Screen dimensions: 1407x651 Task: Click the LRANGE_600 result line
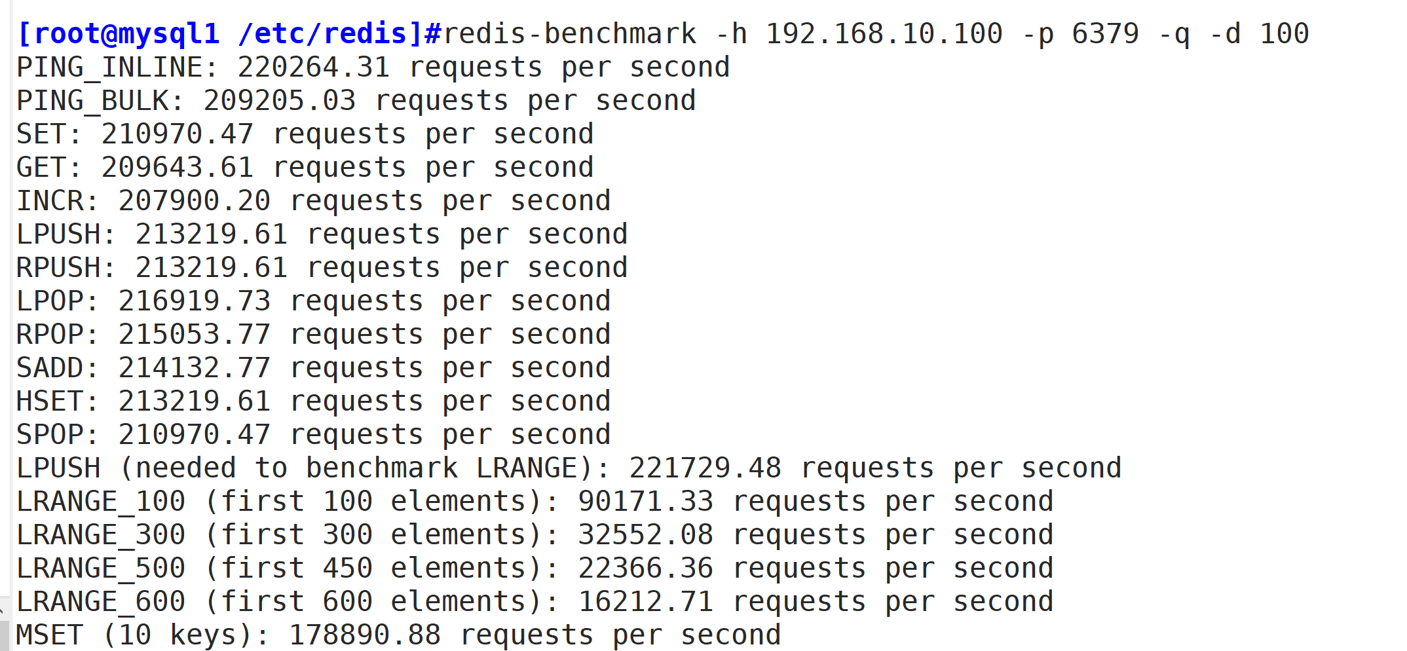535,602
